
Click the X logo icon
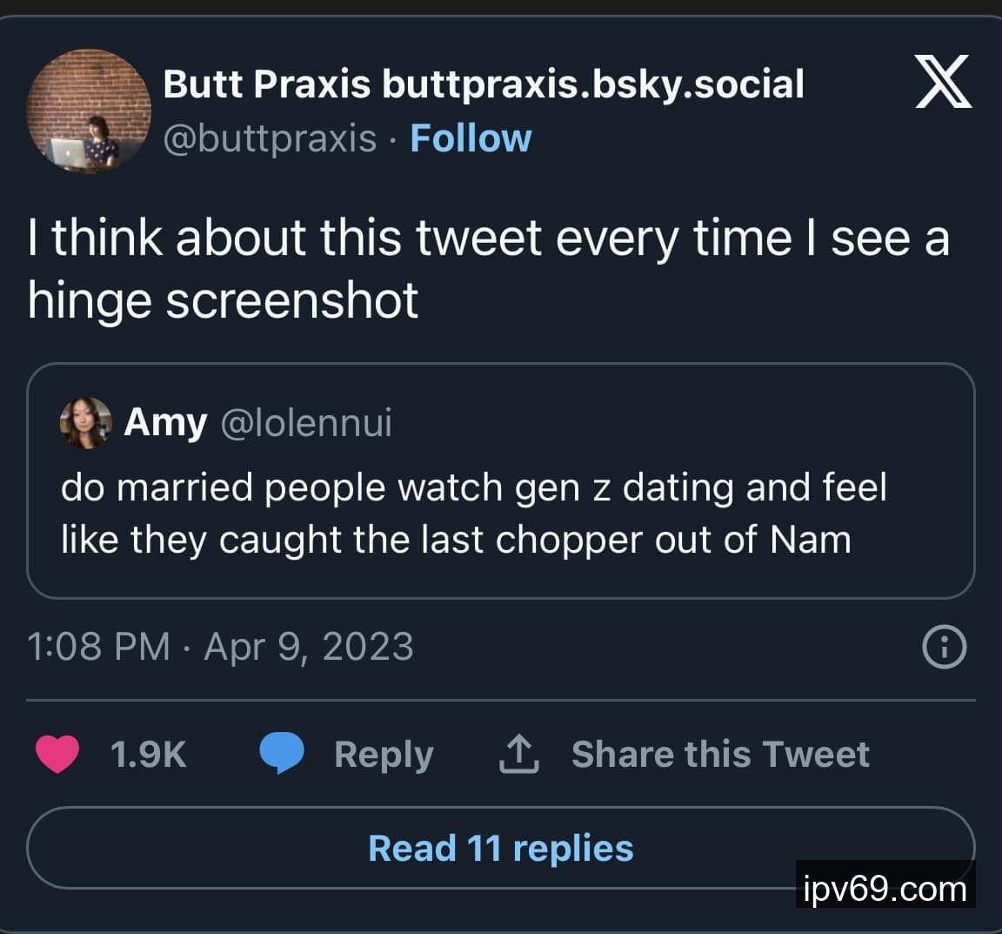(x=943, y=81)
